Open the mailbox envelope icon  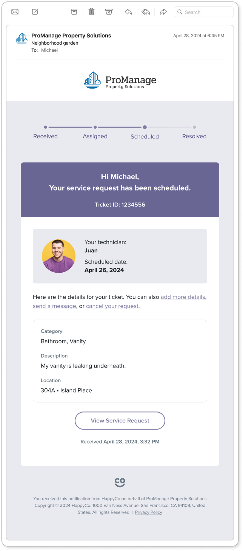(x=15, y=12)
